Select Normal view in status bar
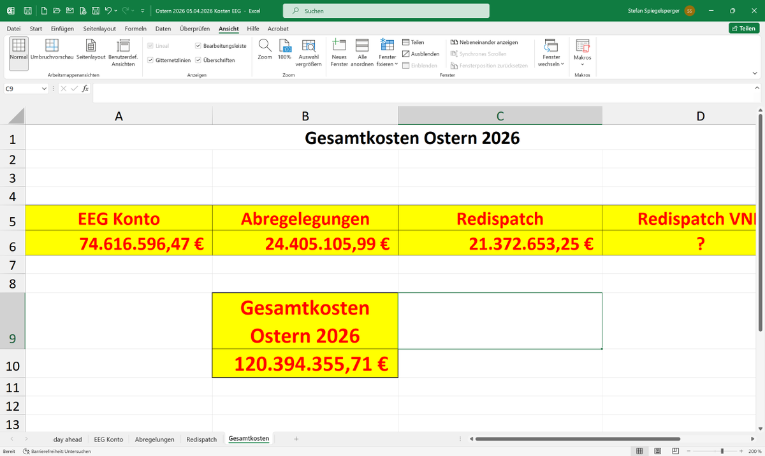The image size is (765, 456). pyautogui.click(x=639, y=451)
